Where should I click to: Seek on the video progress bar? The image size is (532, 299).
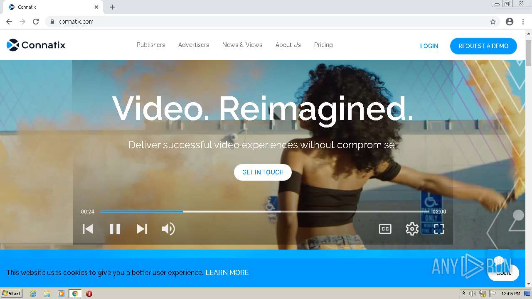(264, 211)
